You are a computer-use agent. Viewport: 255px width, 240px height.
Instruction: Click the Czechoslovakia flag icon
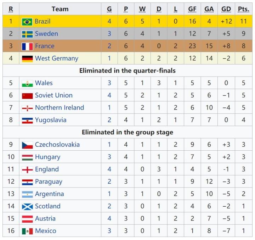click(27, 145)
